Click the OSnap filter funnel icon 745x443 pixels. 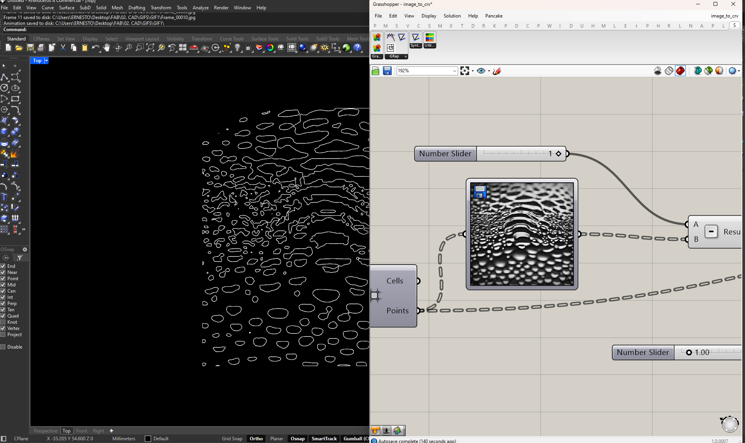19,258
